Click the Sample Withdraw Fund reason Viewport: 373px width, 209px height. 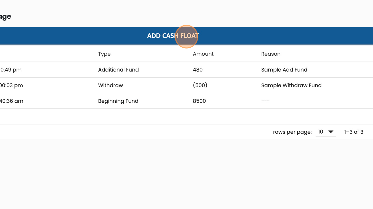pyautogui.click(x=291, y=85)
